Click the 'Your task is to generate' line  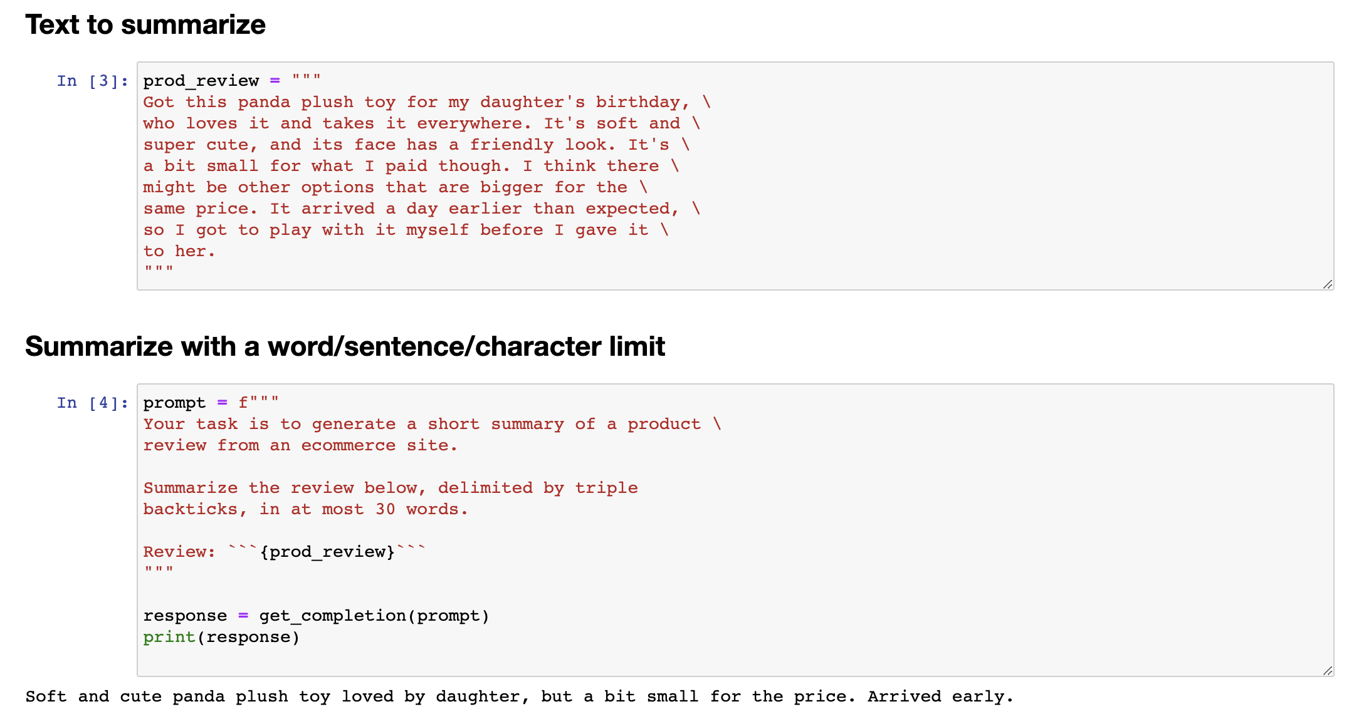pos(432,424)
